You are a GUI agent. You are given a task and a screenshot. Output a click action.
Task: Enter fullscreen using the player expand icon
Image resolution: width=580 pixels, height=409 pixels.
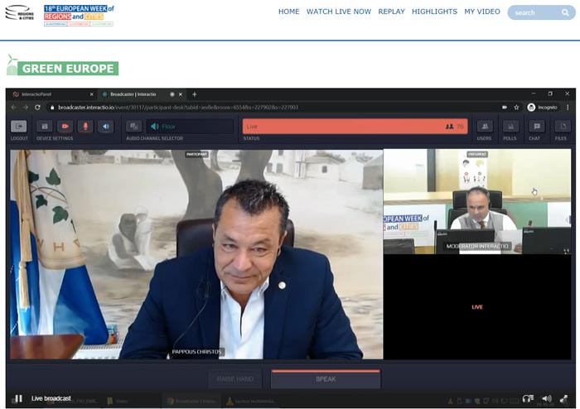(563, 398)
